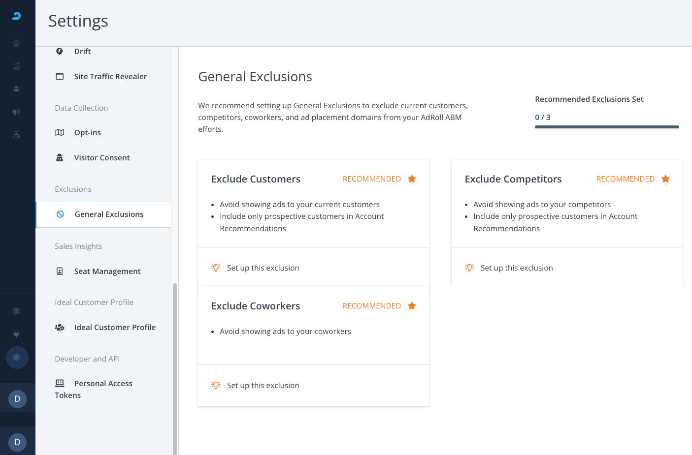Click the audiences people icon in the sidebar
This screenshot has width=692, height=455.
(16, 89)
